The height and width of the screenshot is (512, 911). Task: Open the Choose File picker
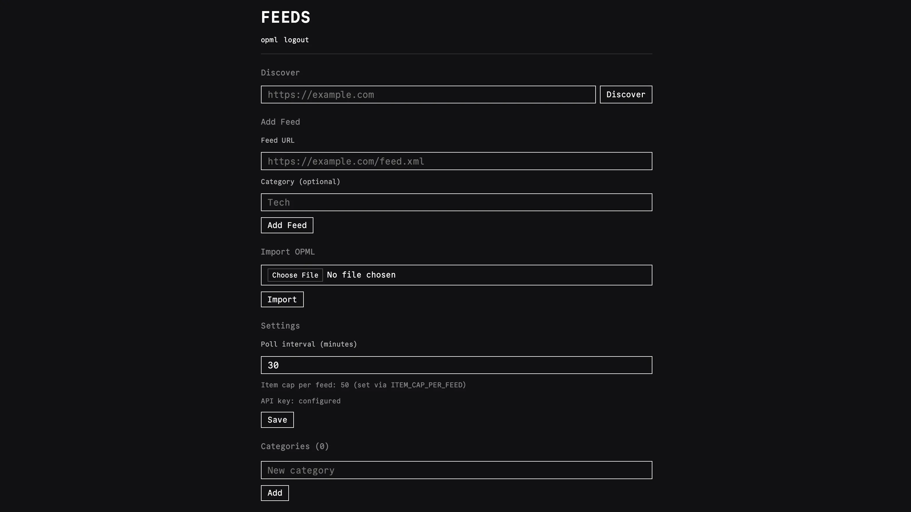click(x=295, y=275)
